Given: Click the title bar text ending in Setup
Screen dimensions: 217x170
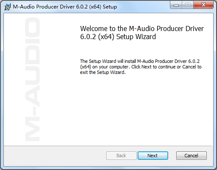Looking at the screenshot, I should [x=65, y=7].
